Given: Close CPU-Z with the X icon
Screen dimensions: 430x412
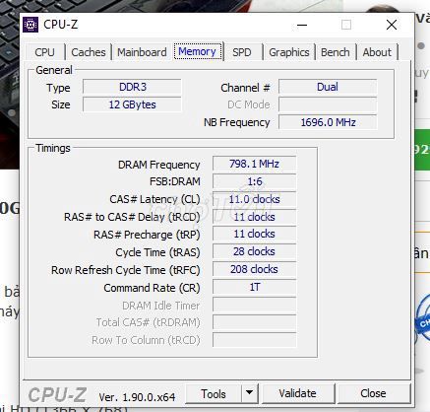Looking at the screenshot, I should coord(392,25).
